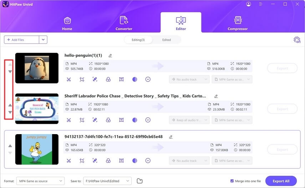Toggle hardware acceleration chip icon

click(x=297, y=40)
